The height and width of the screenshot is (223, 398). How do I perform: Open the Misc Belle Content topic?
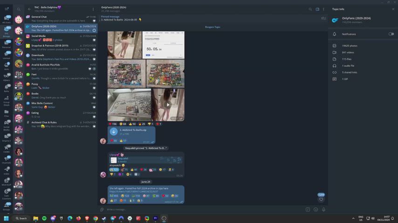[61, 105]
